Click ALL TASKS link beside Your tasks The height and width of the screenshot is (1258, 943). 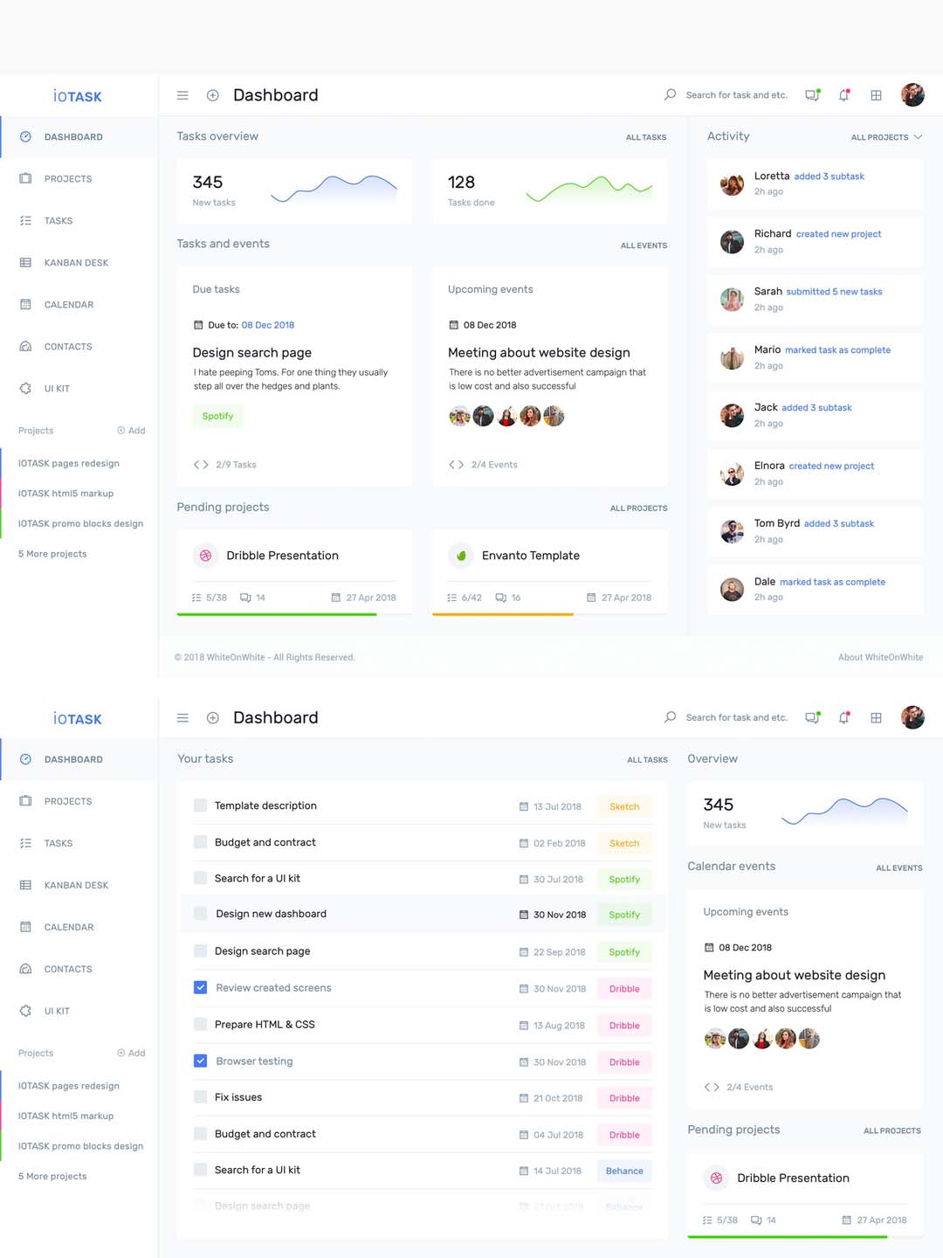click(x=647, y=760)
